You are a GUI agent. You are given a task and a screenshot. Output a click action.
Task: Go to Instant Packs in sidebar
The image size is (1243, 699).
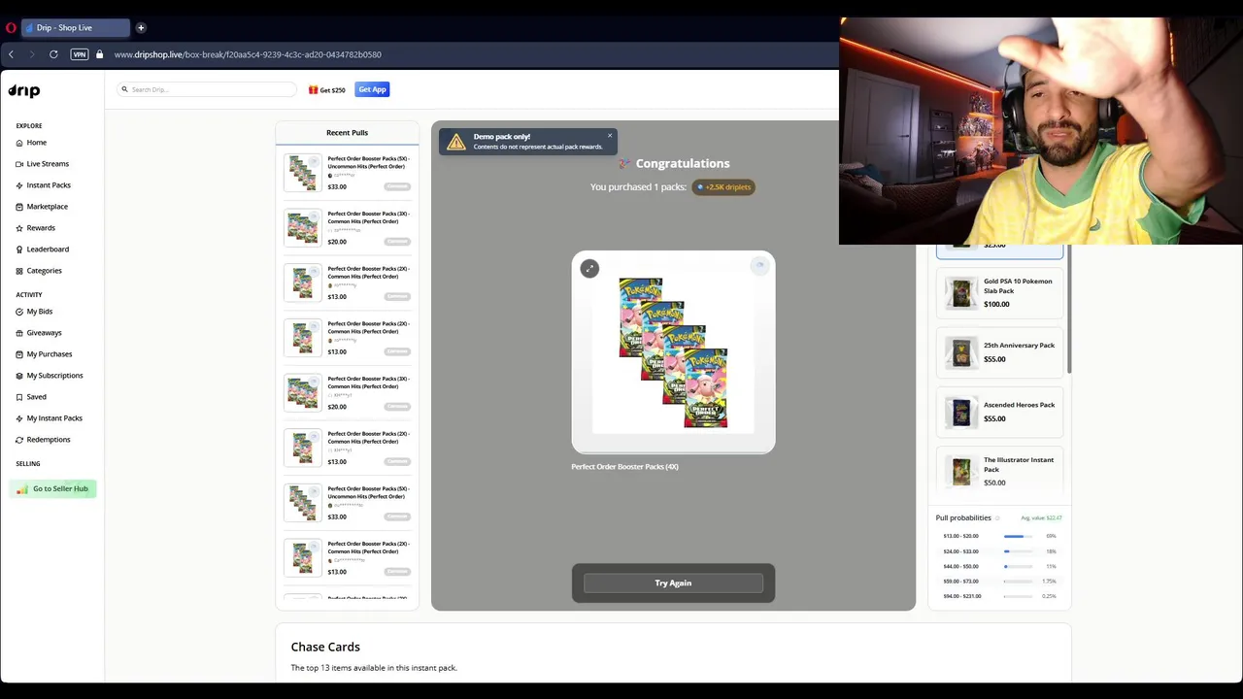click(43, 185)
